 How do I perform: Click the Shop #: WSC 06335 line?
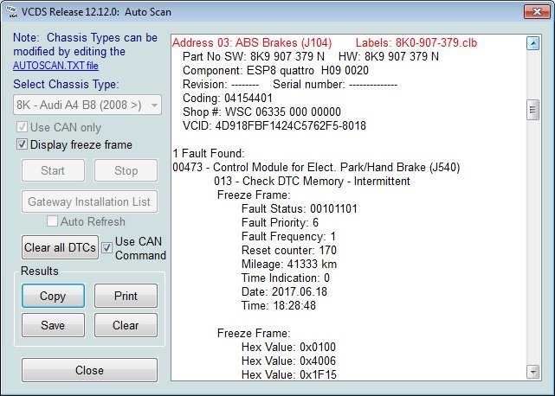261,112
